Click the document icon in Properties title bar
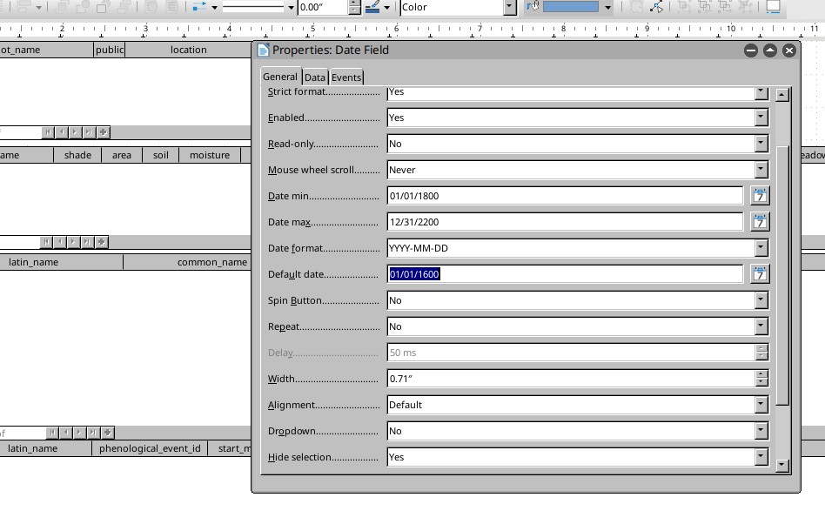 [263, 50]
